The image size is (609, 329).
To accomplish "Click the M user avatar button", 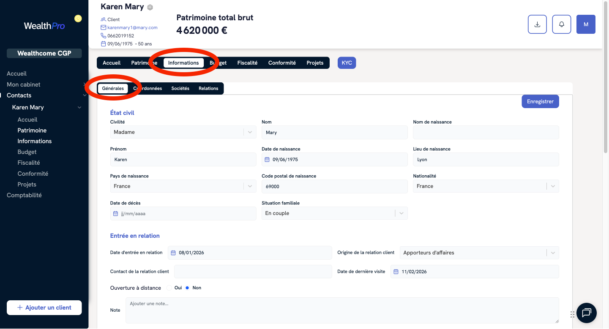I will (x=586, y=24).
